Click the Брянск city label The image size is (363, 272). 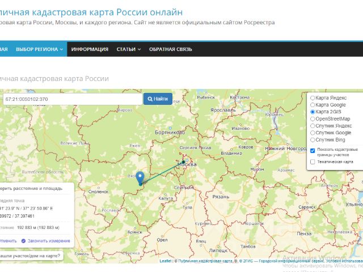pyautogui.click(x=135, y=232)
